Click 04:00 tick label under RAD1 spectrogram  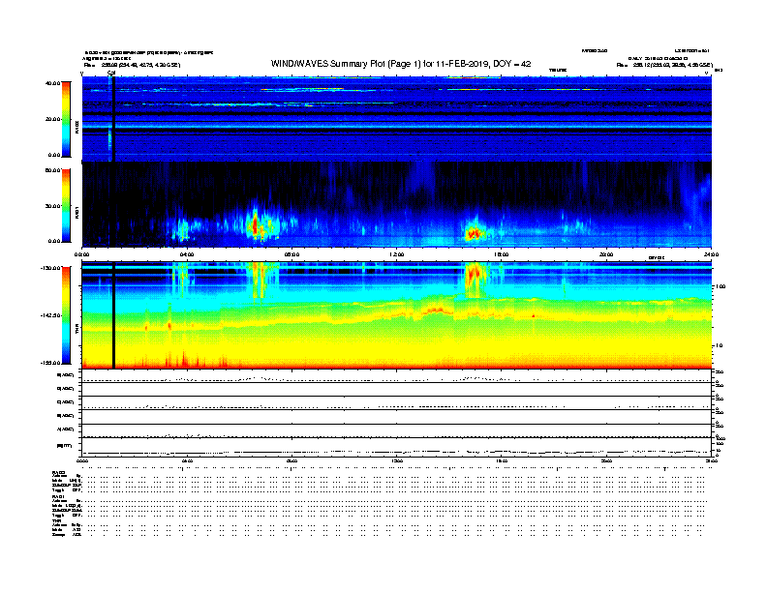pyautogui.click(x=187, y=254)
